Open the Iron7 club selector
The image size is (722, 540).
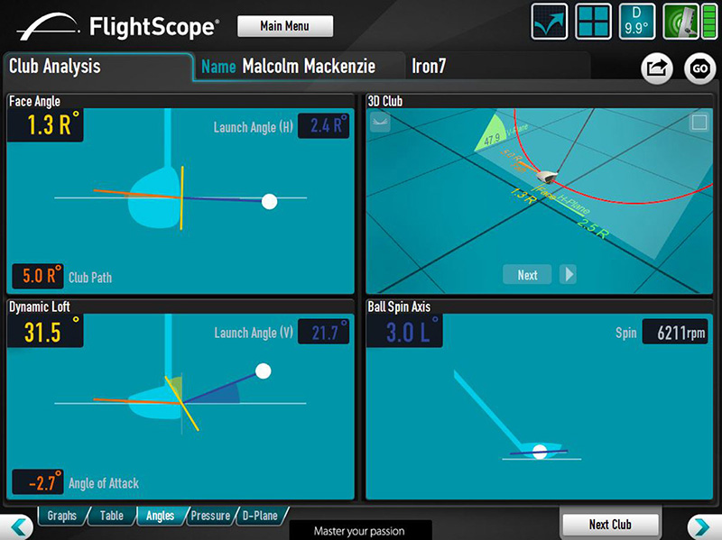pos(429,67)
